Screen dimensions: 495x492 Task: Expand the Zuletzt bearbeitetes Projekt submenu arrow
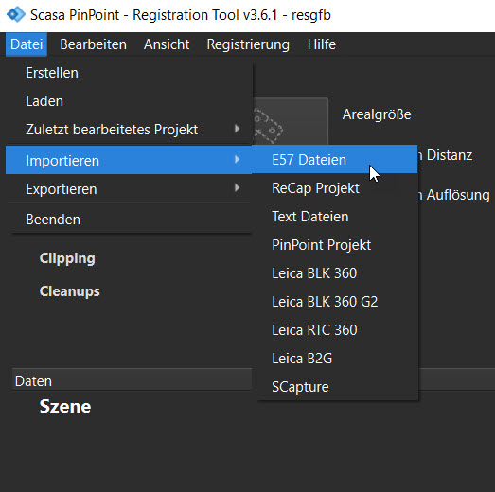click(x=237, y=129)
